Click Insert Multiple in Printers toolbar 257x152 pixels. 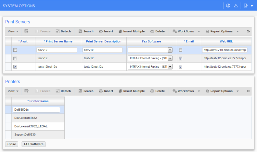click(x=132, y=91)
